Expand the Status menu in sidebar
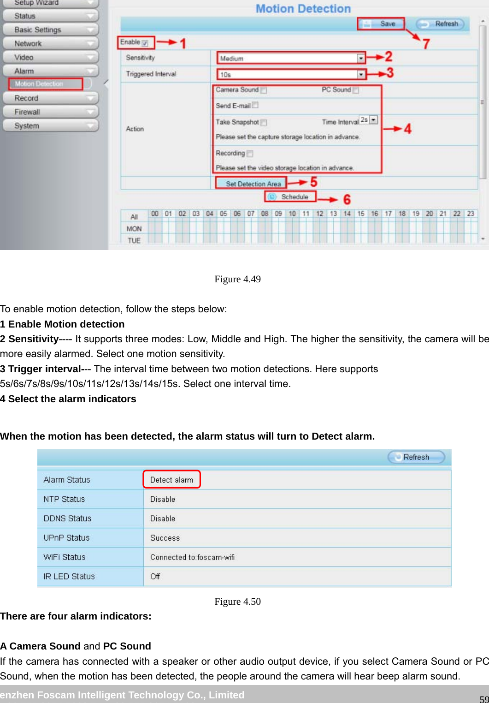The height and width of the screenshot is (703, 489). point(51,16)
